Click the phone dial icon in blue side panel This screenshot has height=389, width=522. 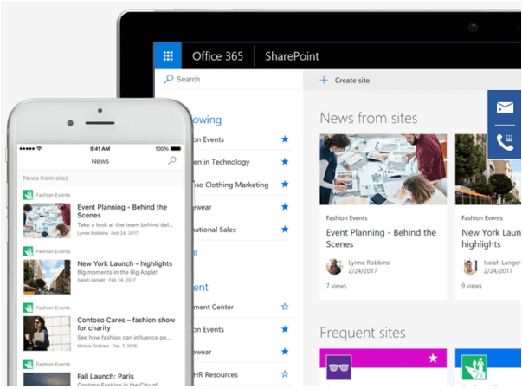pos(505,142)
